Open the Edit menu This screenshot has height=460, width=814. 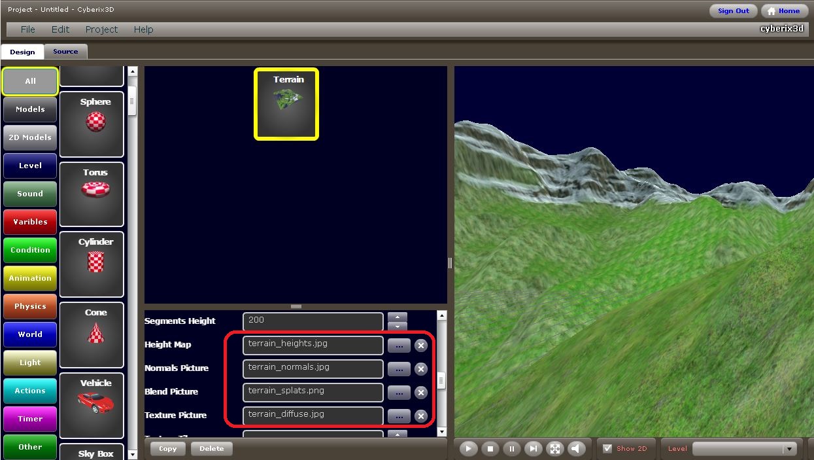point(60,29)
